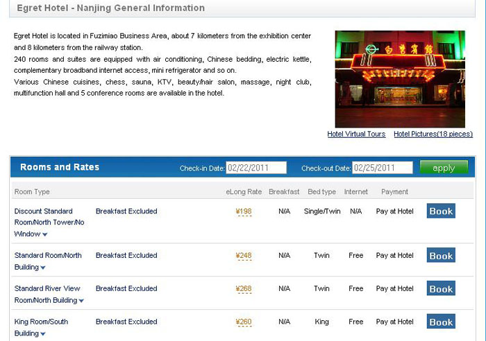Click the Payment column header
486x341 pixels.
point(394,192)
